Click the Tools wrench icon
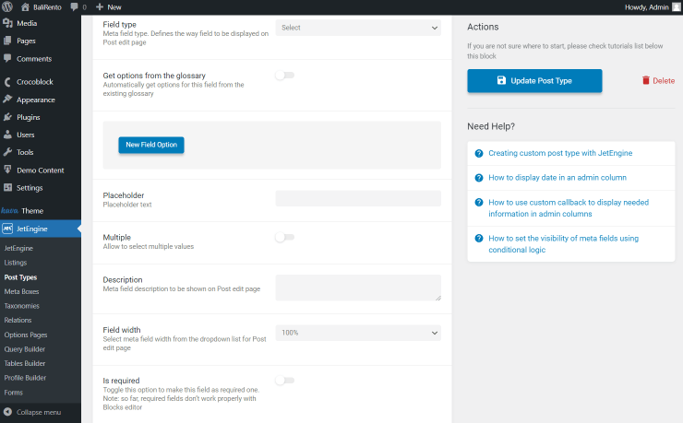This screenshot has width=683, height=423. pos(7,152)
